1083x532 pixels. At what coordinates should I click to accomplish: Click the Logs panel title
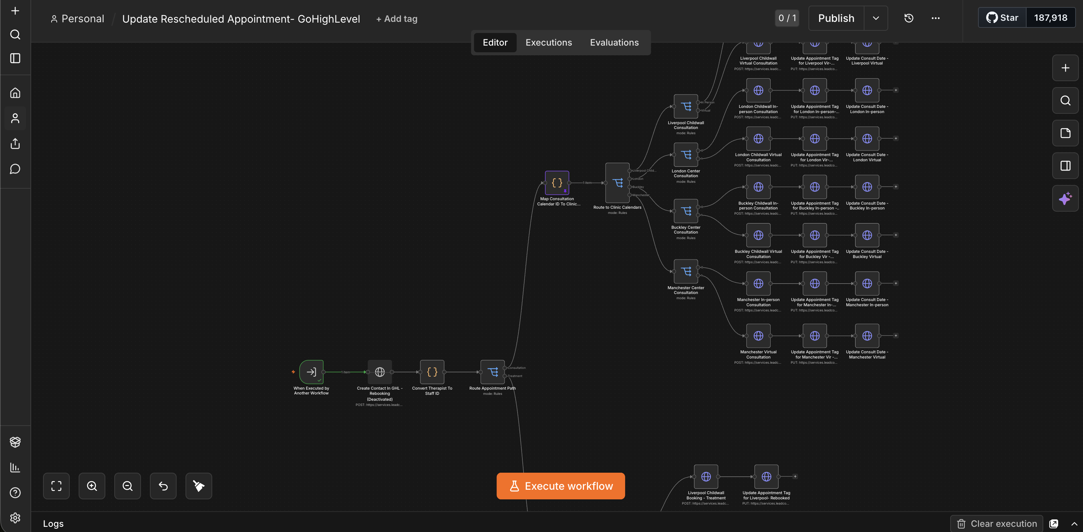pyautogui.click(x=53, y=523)
